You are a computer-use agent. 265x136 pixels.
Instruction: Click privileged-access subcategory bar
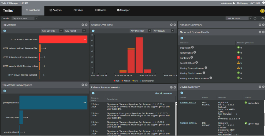53,103
